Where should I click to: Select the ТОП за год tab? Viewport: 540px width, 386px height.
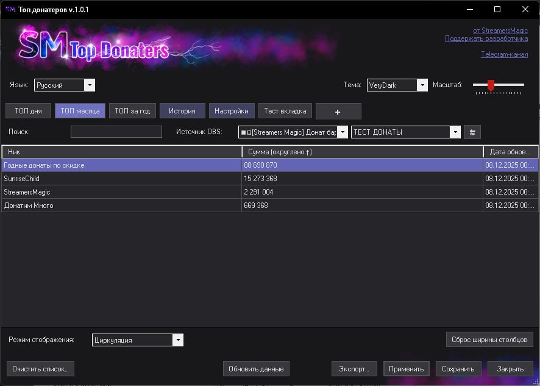[132, 111]
